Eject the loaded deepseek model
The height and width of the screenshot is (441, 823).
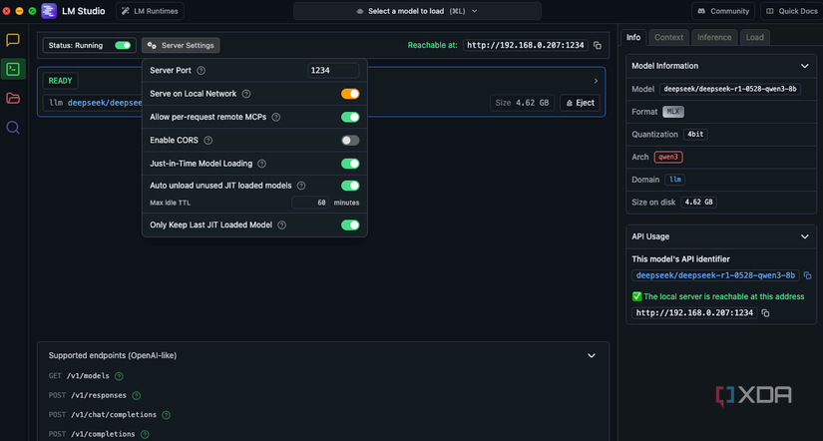[x=580, y=103]
